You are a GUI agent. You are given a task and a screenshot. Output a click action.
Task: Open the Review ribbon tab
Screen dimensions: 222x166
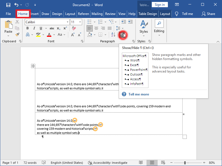click(x=110, y=14)
